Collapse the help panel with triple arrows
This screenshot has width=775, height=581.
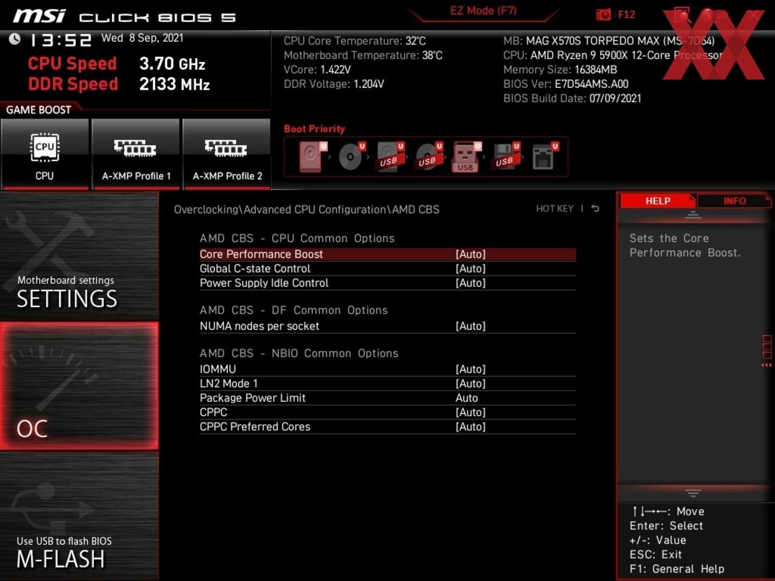pyautogui.click(x=766, y=365)
